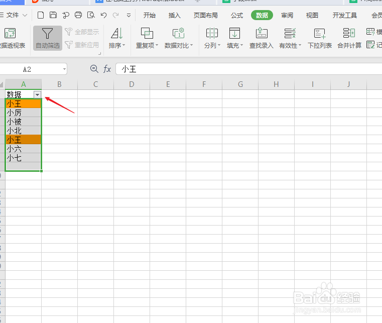
Task: Select column A header
Action: [x=24, y=84]
